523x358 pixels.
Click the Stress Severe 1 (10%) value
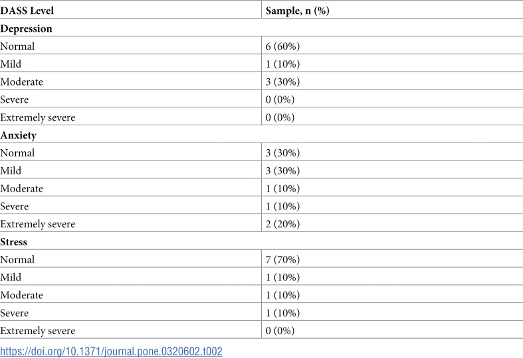[x=283, y=313]
